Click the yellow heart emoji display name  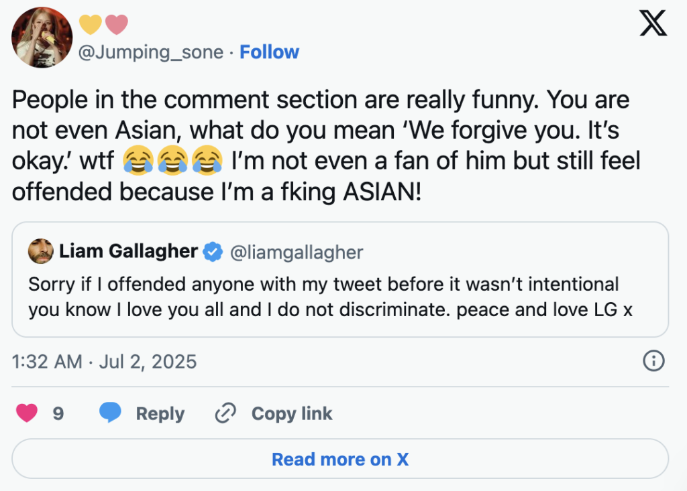pos(91,25)
